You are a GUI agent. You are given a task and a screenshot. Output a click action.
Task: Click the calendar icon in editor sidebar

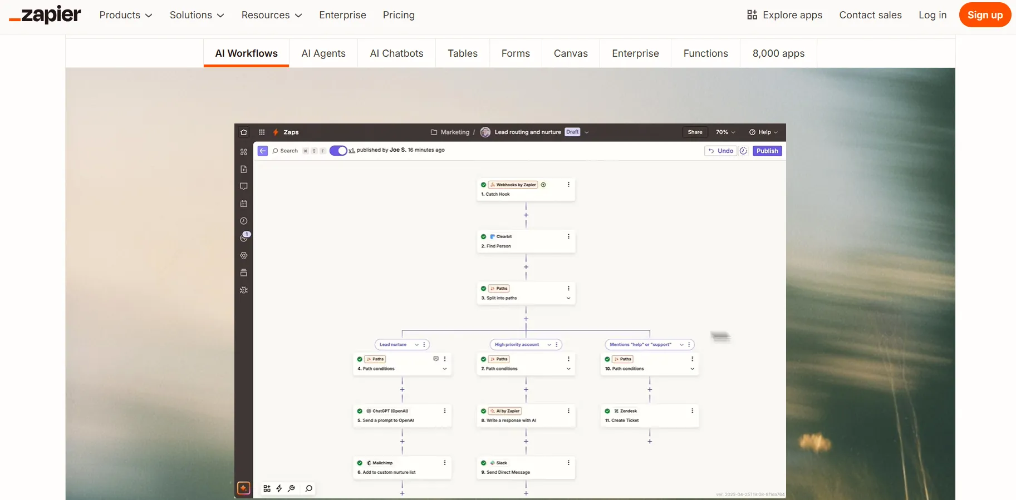click(244, 204)
